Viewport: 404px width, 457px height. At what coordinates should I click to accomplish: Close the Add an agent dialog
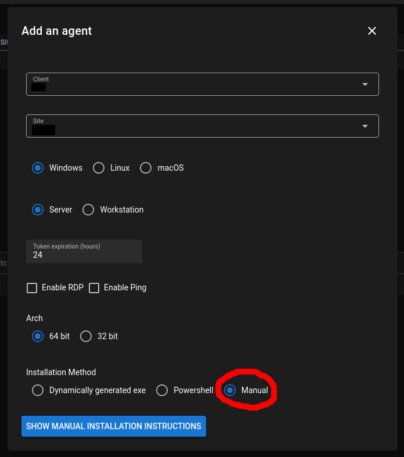pos(371,31)
